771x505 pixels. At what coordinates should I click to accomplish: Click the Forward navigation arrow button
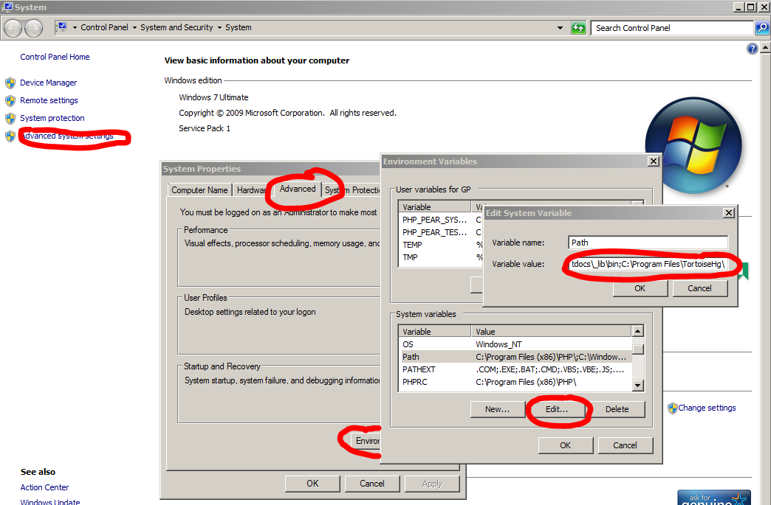34,28
